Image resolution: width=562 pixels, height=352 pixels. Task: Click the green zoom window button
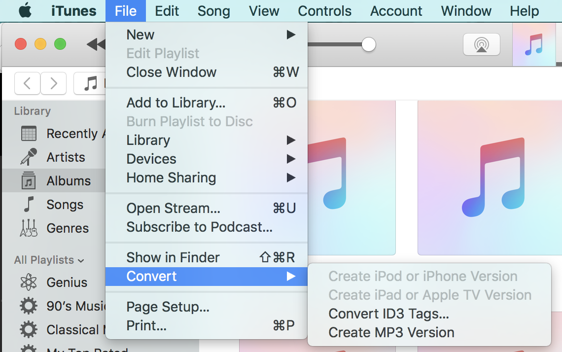[x=60, y=44]
